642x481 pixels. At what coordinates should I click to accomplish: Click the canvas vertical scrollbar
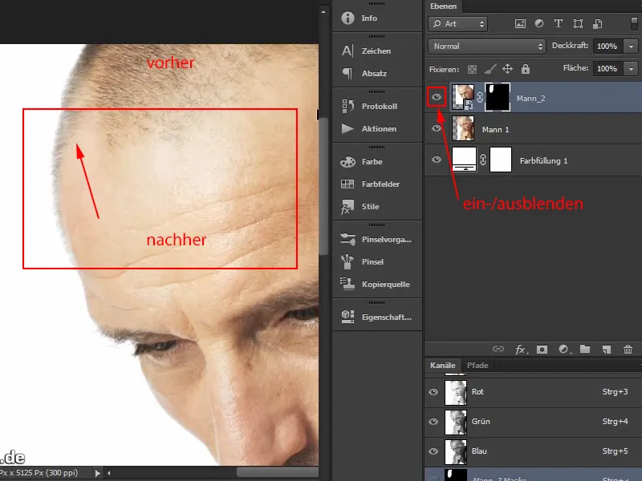click(x=323, y=186)
